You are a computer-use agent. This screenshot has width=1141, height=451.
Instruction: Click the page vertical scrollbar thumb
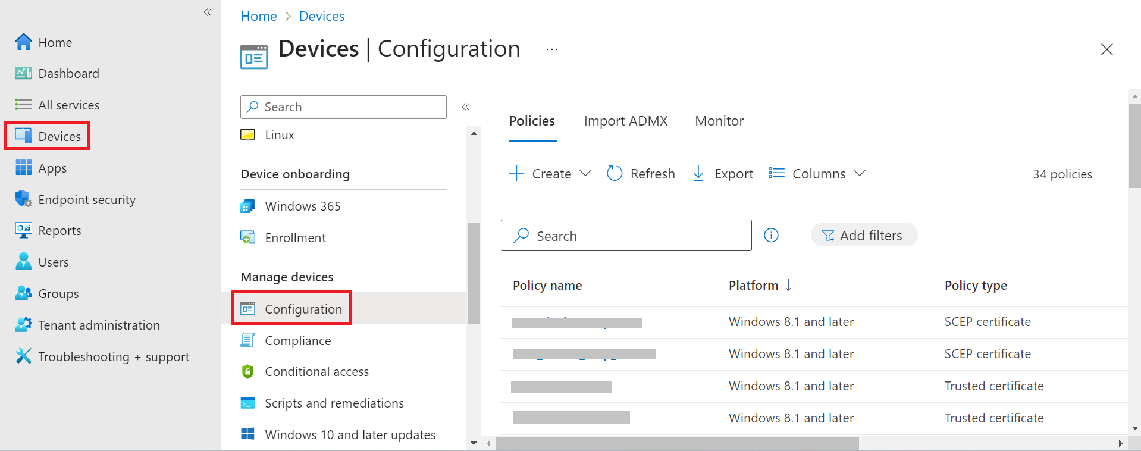[1135, 146]
